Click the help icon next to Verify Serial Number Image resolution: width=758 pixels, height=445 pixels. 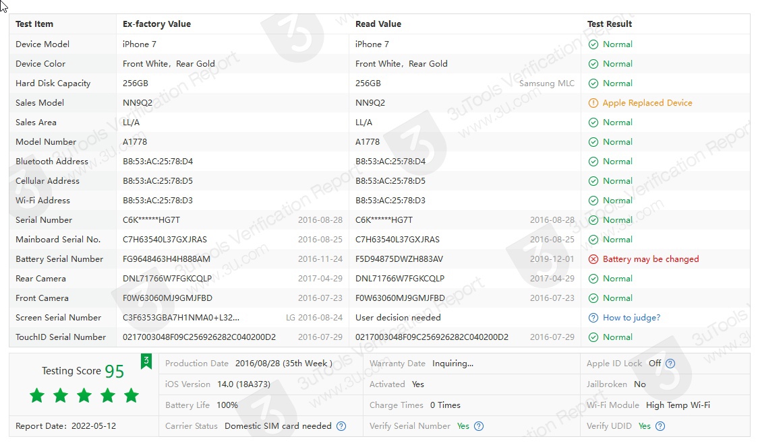(479, 426)
